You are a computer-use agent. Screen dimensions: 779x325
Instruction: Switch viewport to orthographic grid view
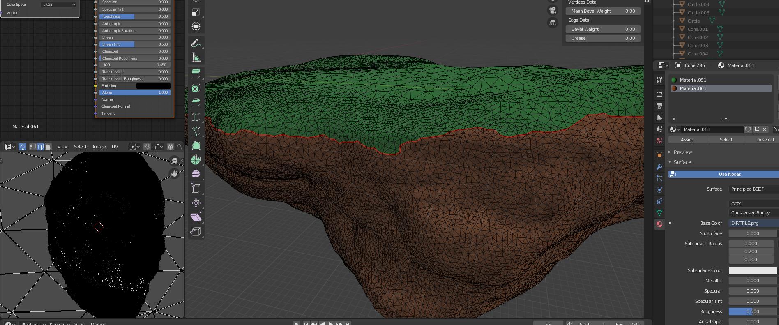[x=553, y=23]
